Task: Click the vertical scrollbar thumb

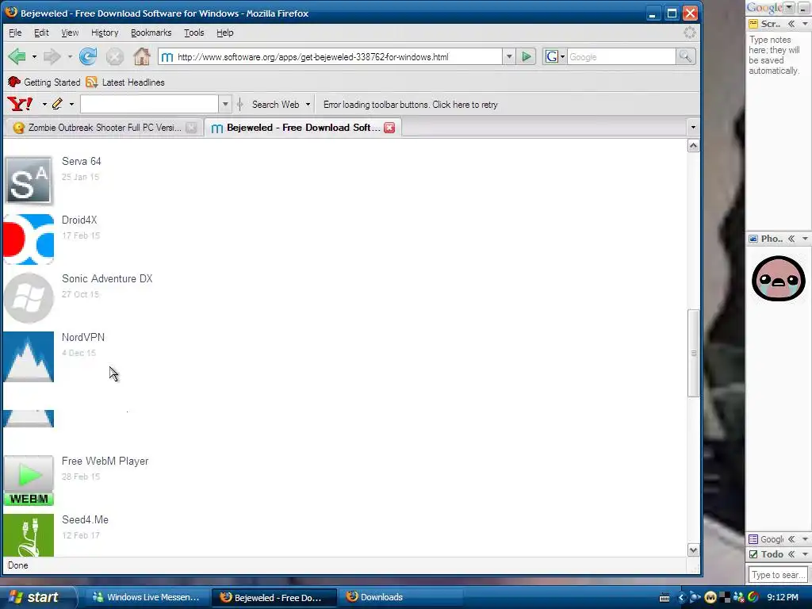Action: point(693,353)
